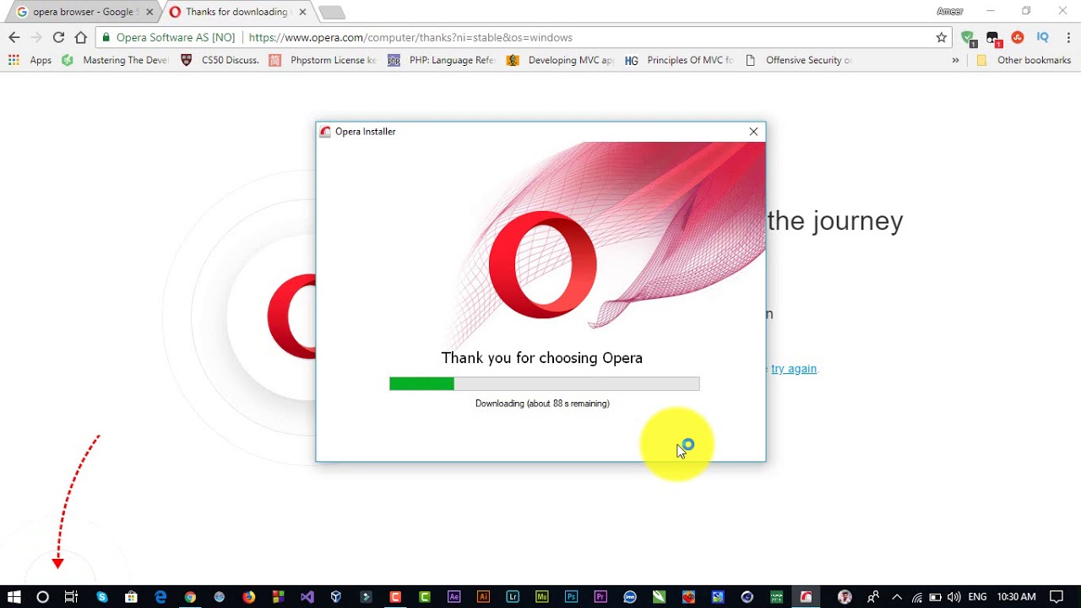Open the People icon in system tray
The image size is (1081, 608).
(x=873, y=597)
